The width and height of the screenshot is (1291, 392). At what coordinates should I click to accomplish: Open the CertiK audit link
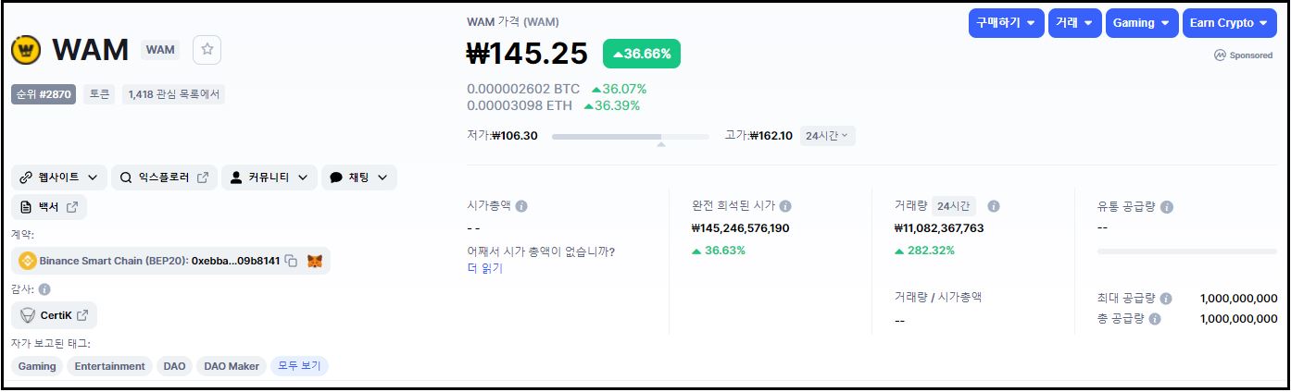click(55, 315)
